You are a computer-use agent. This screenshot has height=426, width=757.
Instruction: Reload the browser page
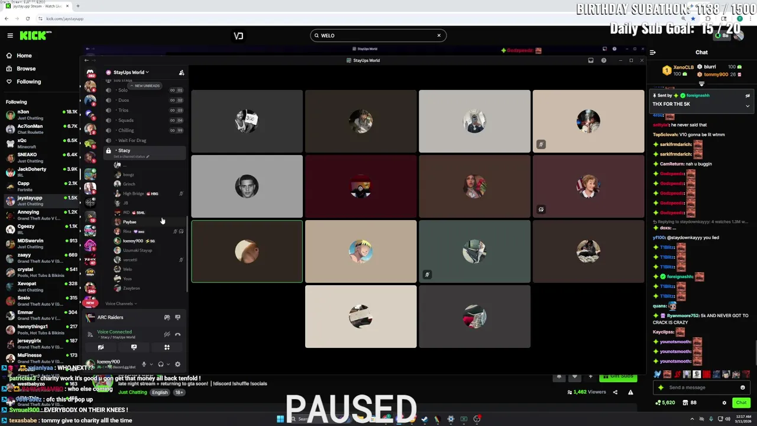click(x=27, y=18)
